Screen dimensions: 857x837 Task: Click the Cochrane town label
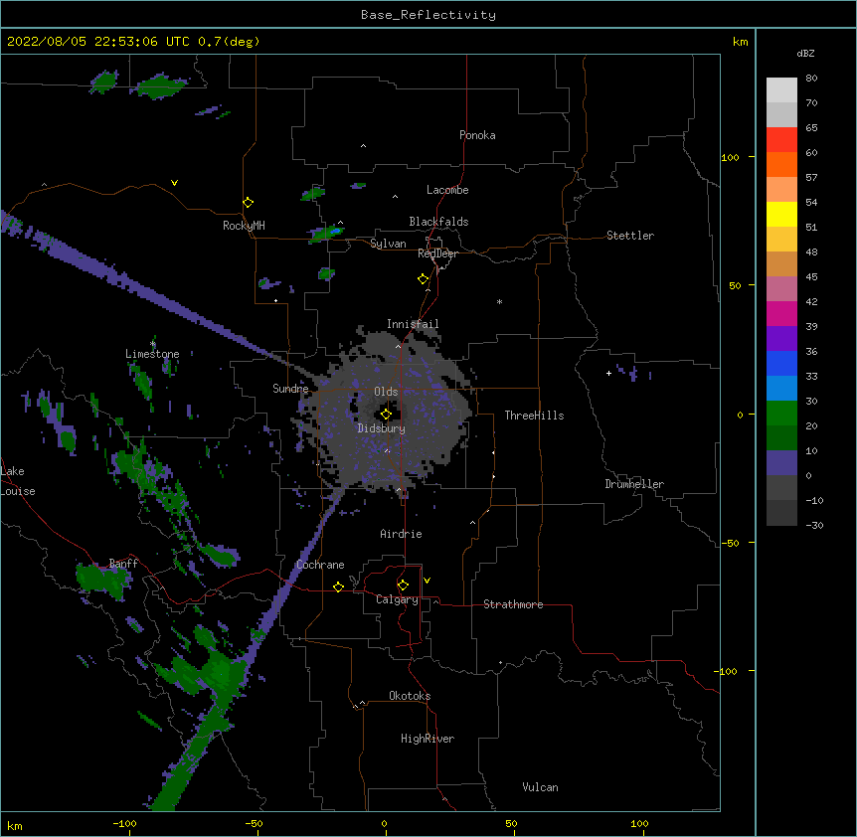(x=320, y=565)
